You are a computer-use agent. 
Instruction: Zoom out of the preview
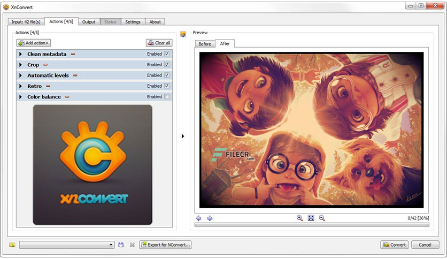click(322, 218)
